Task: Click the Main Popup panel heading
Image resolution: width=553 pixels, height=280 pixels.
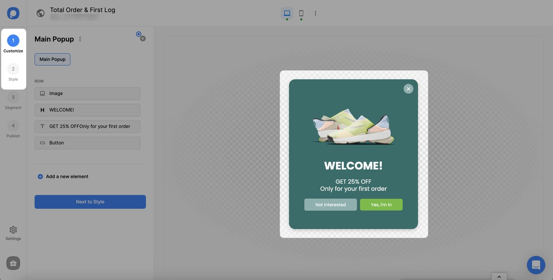Action: coord(54,39)
